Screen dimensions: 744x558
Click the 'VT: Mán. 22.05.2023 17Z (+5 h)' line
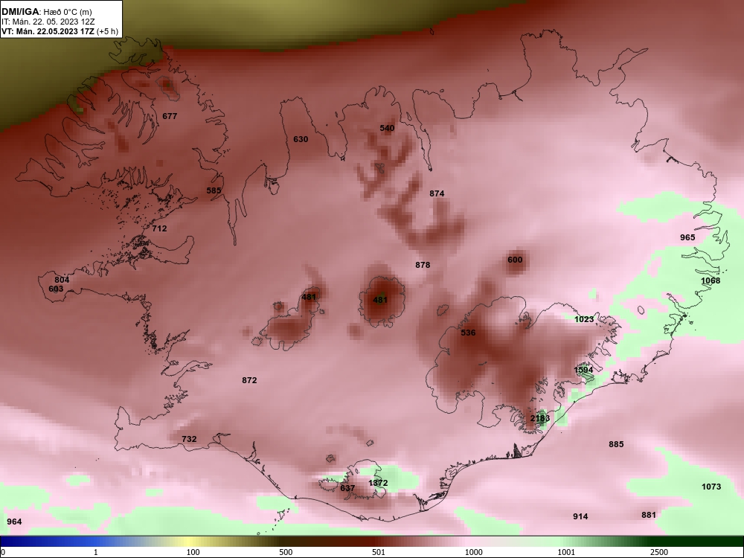(x=60, y=31)
